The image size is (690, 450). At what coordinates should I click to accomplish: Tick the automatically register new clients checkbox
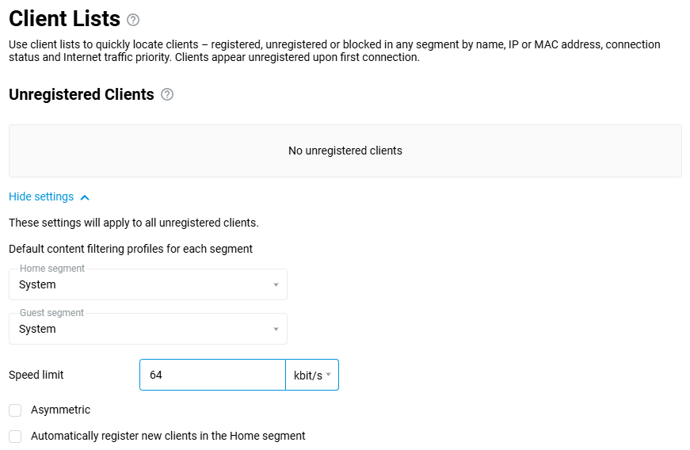15,437
